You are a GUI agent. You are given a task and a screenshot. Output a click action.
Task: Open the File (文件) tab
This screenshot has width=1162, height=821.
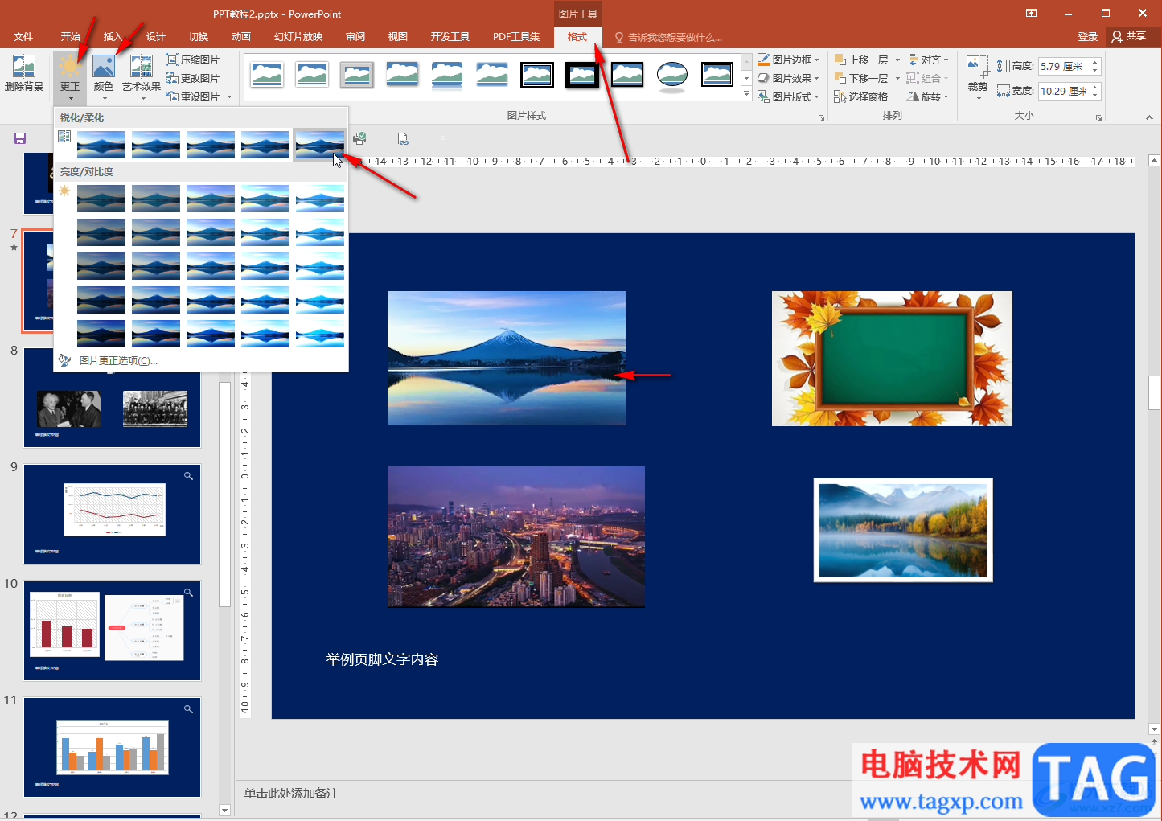pyautogui.click(x=23, y=37)
